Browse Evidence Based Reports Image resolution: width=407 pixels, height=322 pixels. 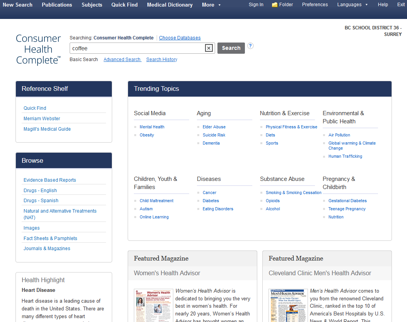[x=50, y=180]
